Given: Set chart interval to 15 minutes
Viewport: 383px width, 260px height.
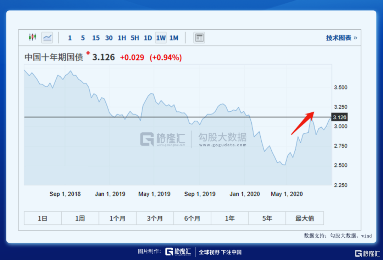Looking at the screenshot, I should [96, 38].
